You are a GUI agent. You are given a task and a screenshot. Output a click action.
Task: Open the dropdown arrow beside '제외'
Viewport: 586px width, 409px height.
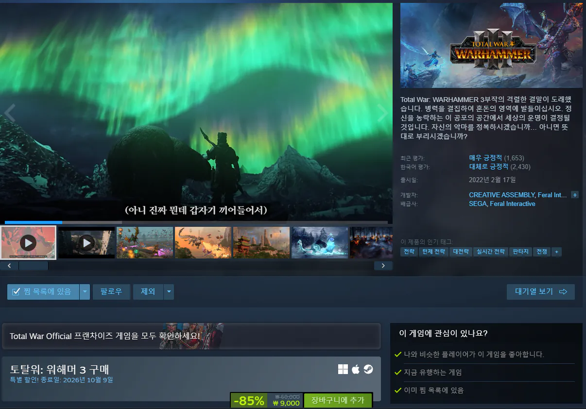click(169, 291)
